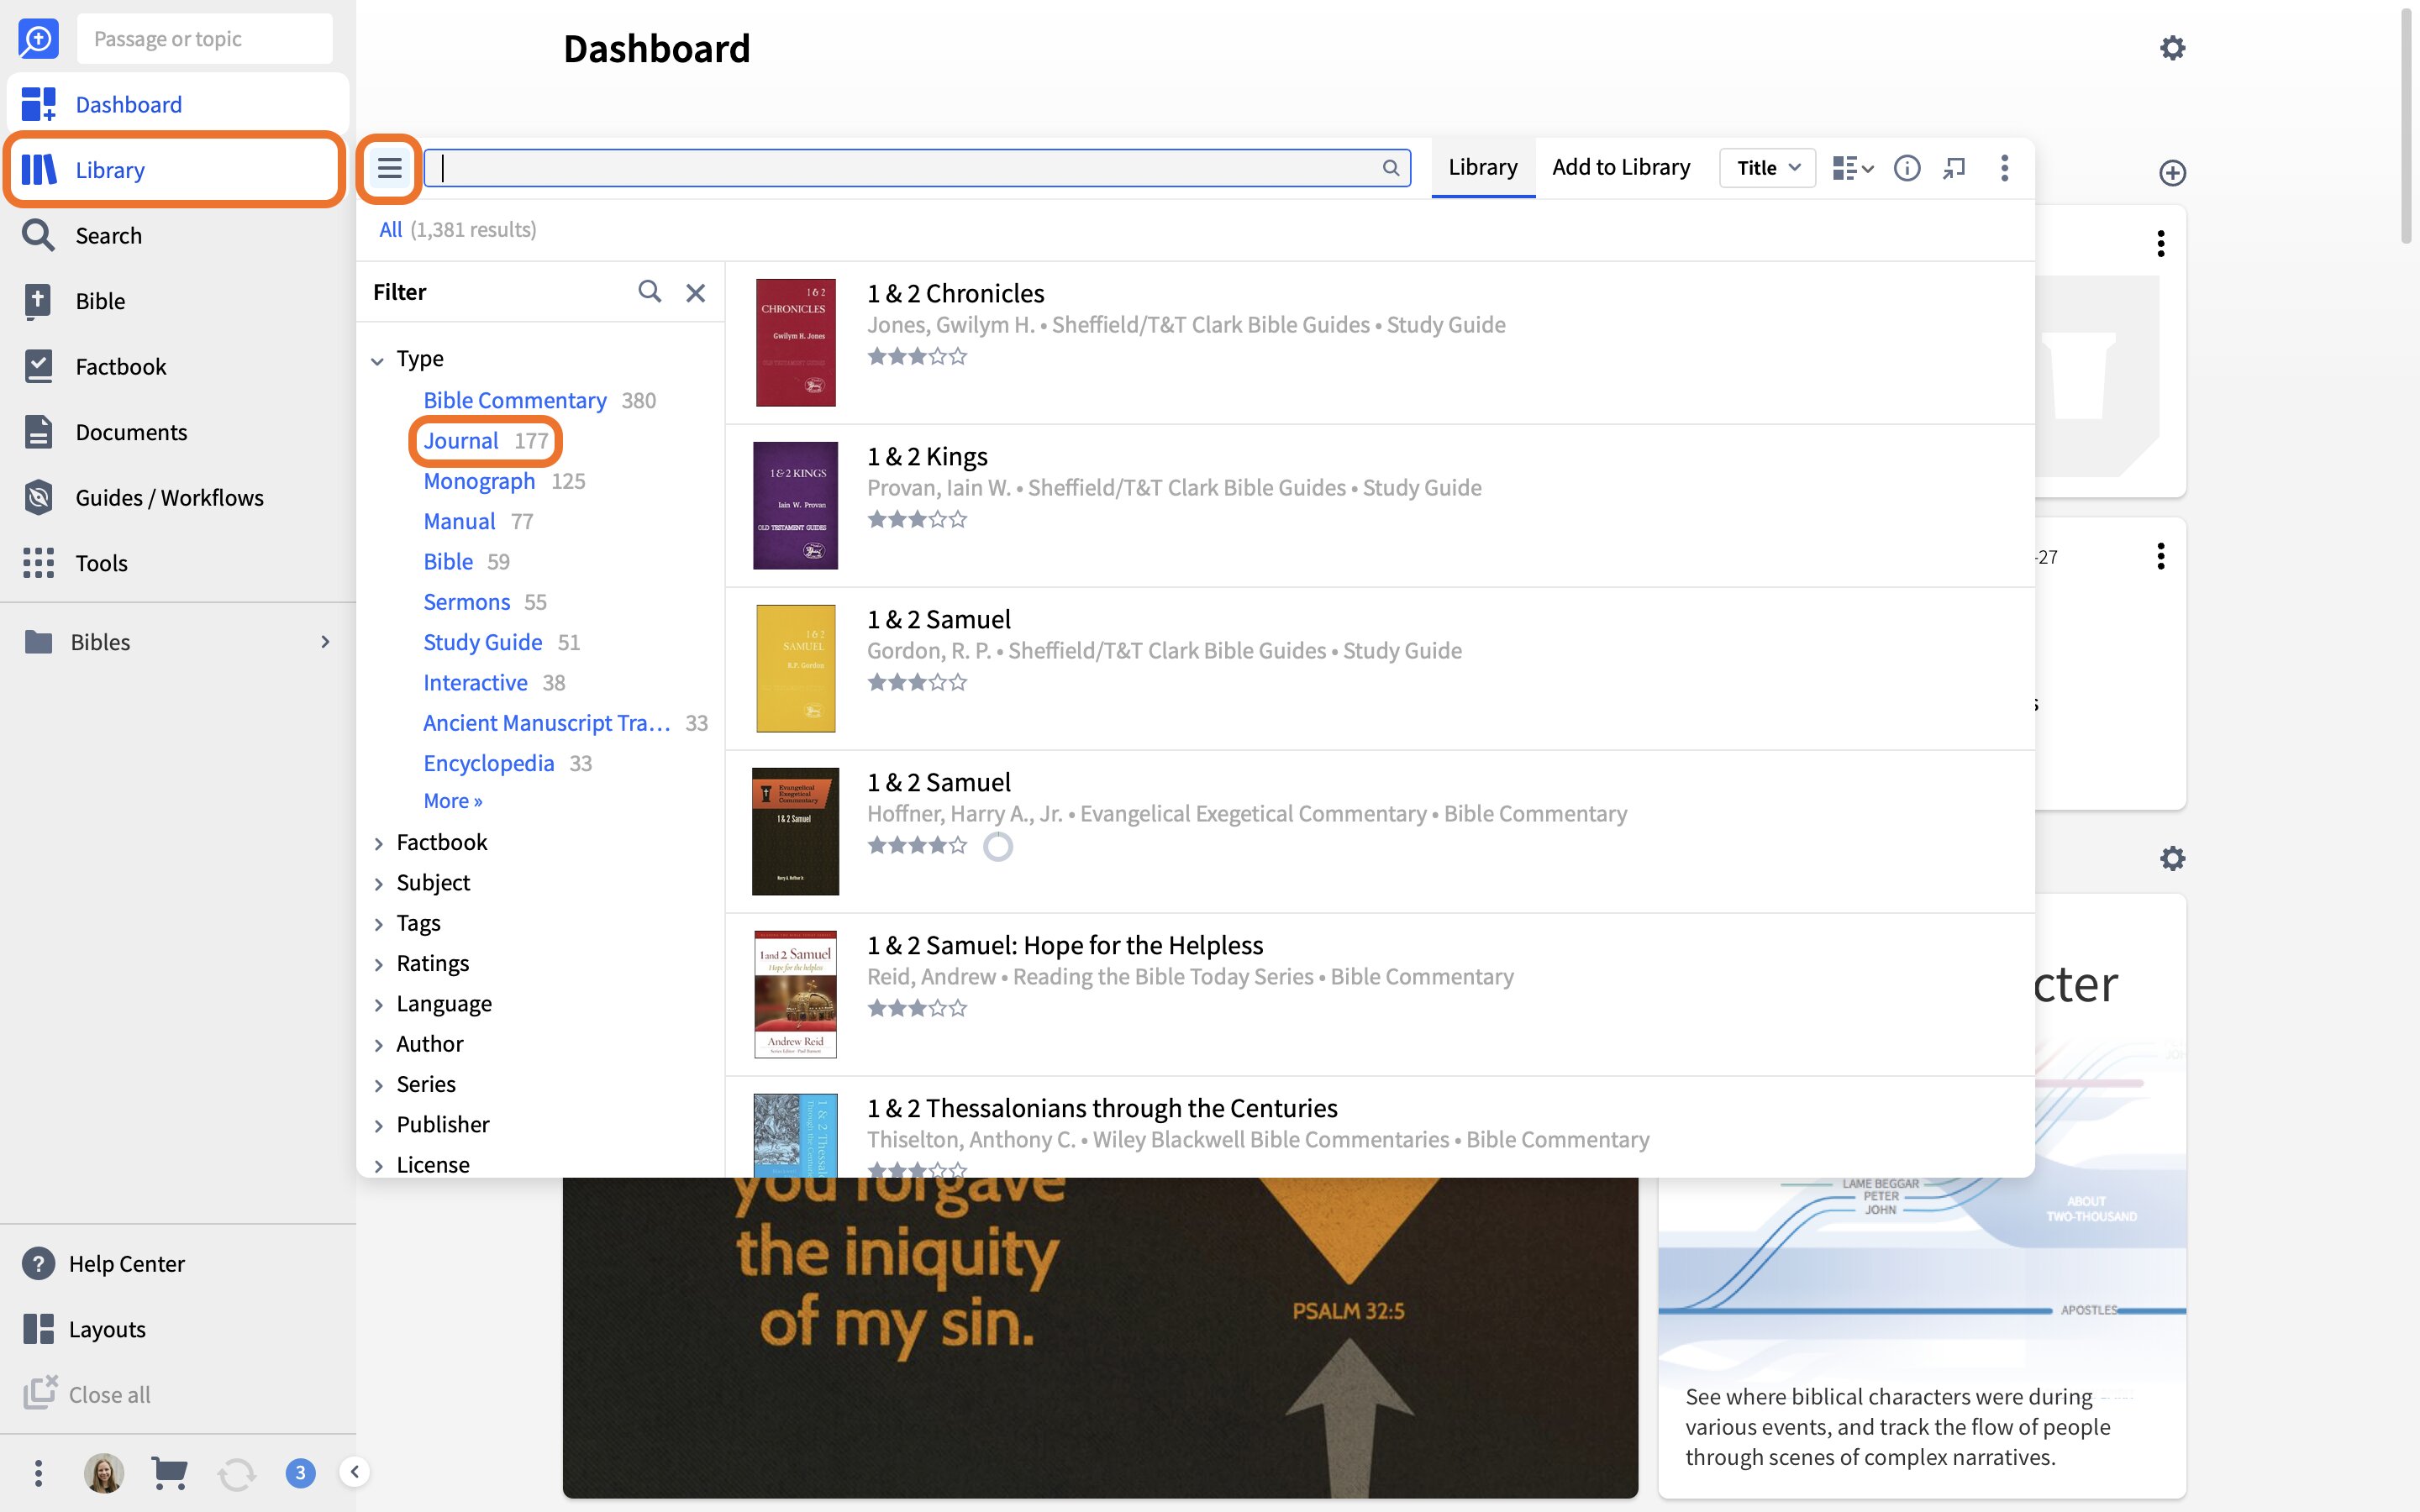Open 1 & 2 Kings book cover
The height and width of the screenshot is (1512, 2420).
pos(795,506)
